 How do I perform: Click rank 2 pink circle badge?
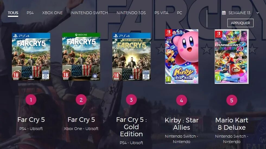(81, 100)
